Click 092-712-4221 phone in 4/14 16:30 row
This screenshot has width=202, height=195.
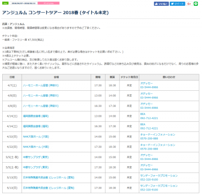(x=149, y=129)
